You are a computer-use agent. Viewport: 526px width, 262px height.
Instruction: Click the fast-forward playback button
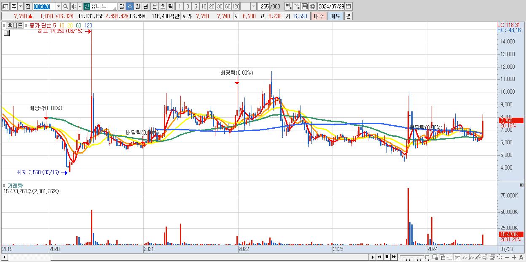pyautogui.click(x=394, y=257)
